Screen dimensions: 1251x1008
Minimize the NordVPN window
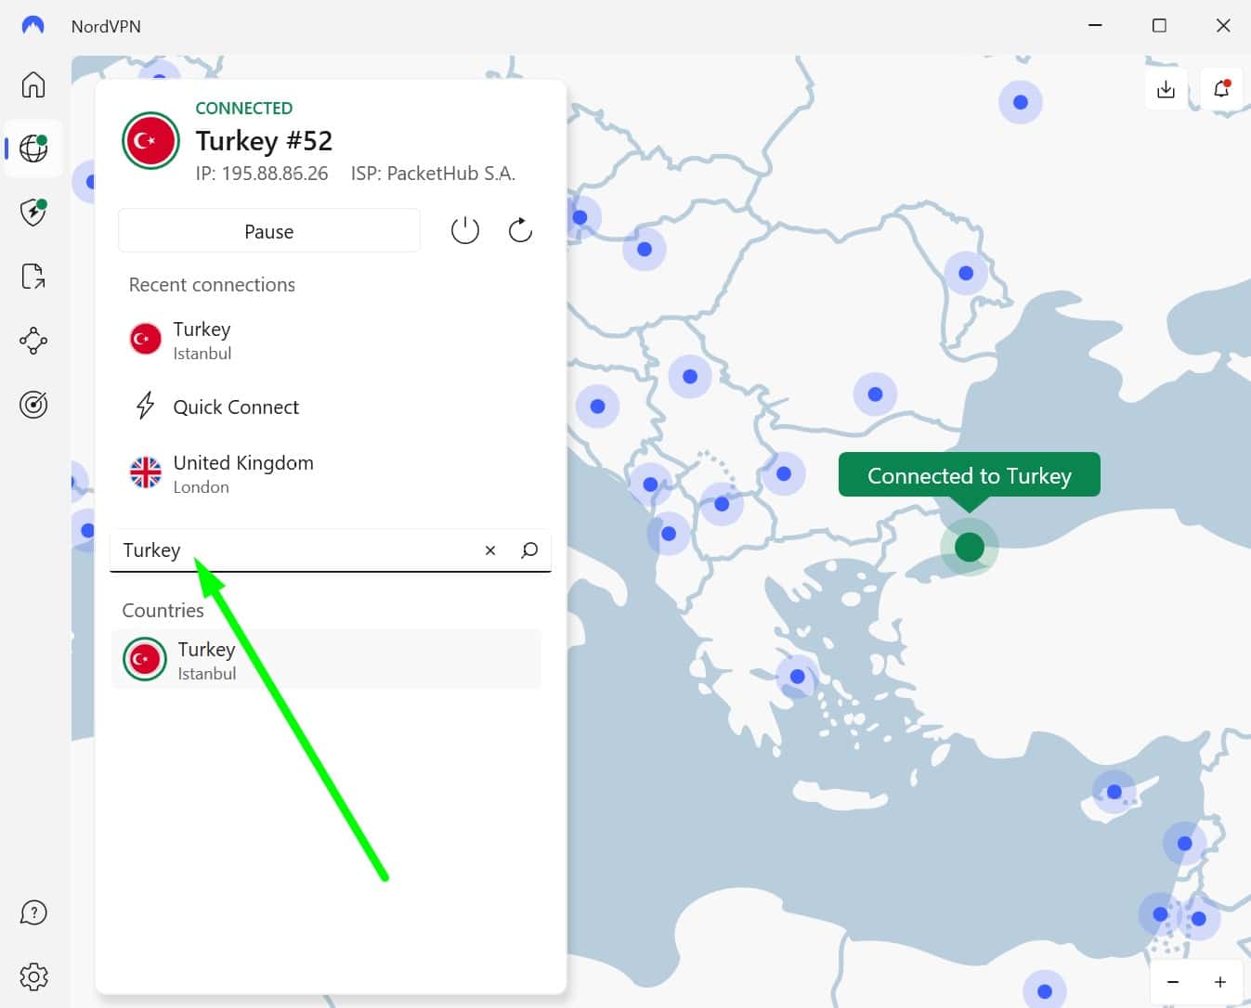point(1095,26)
